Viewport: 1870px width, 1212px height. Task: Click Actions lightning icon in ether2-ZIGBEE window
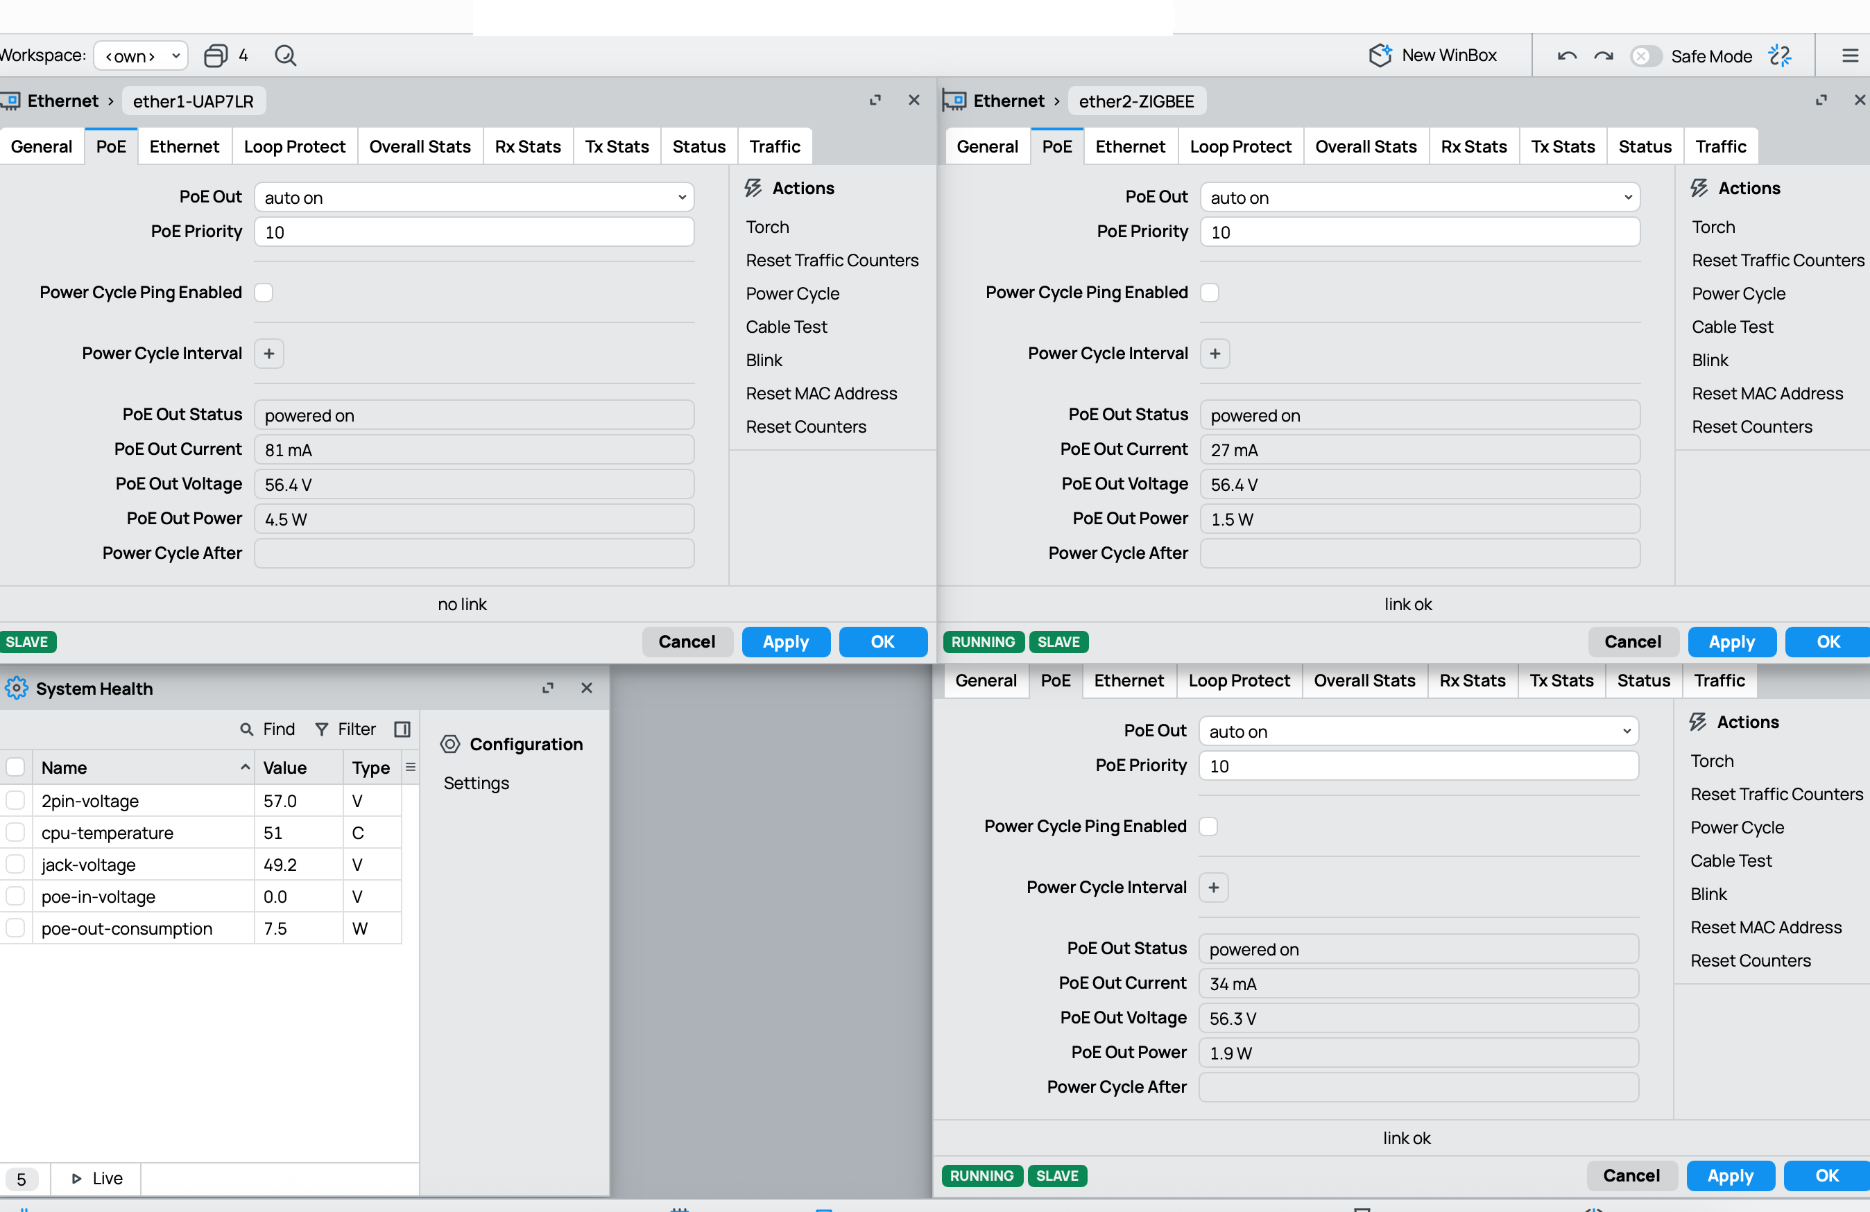1699,188
